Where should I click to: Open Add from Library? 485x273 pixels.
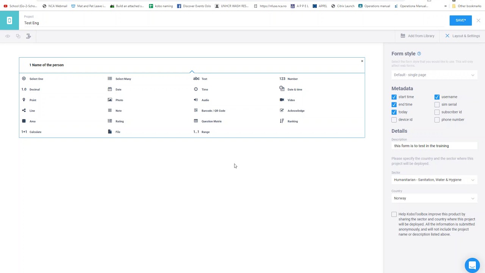pos(418,36)
